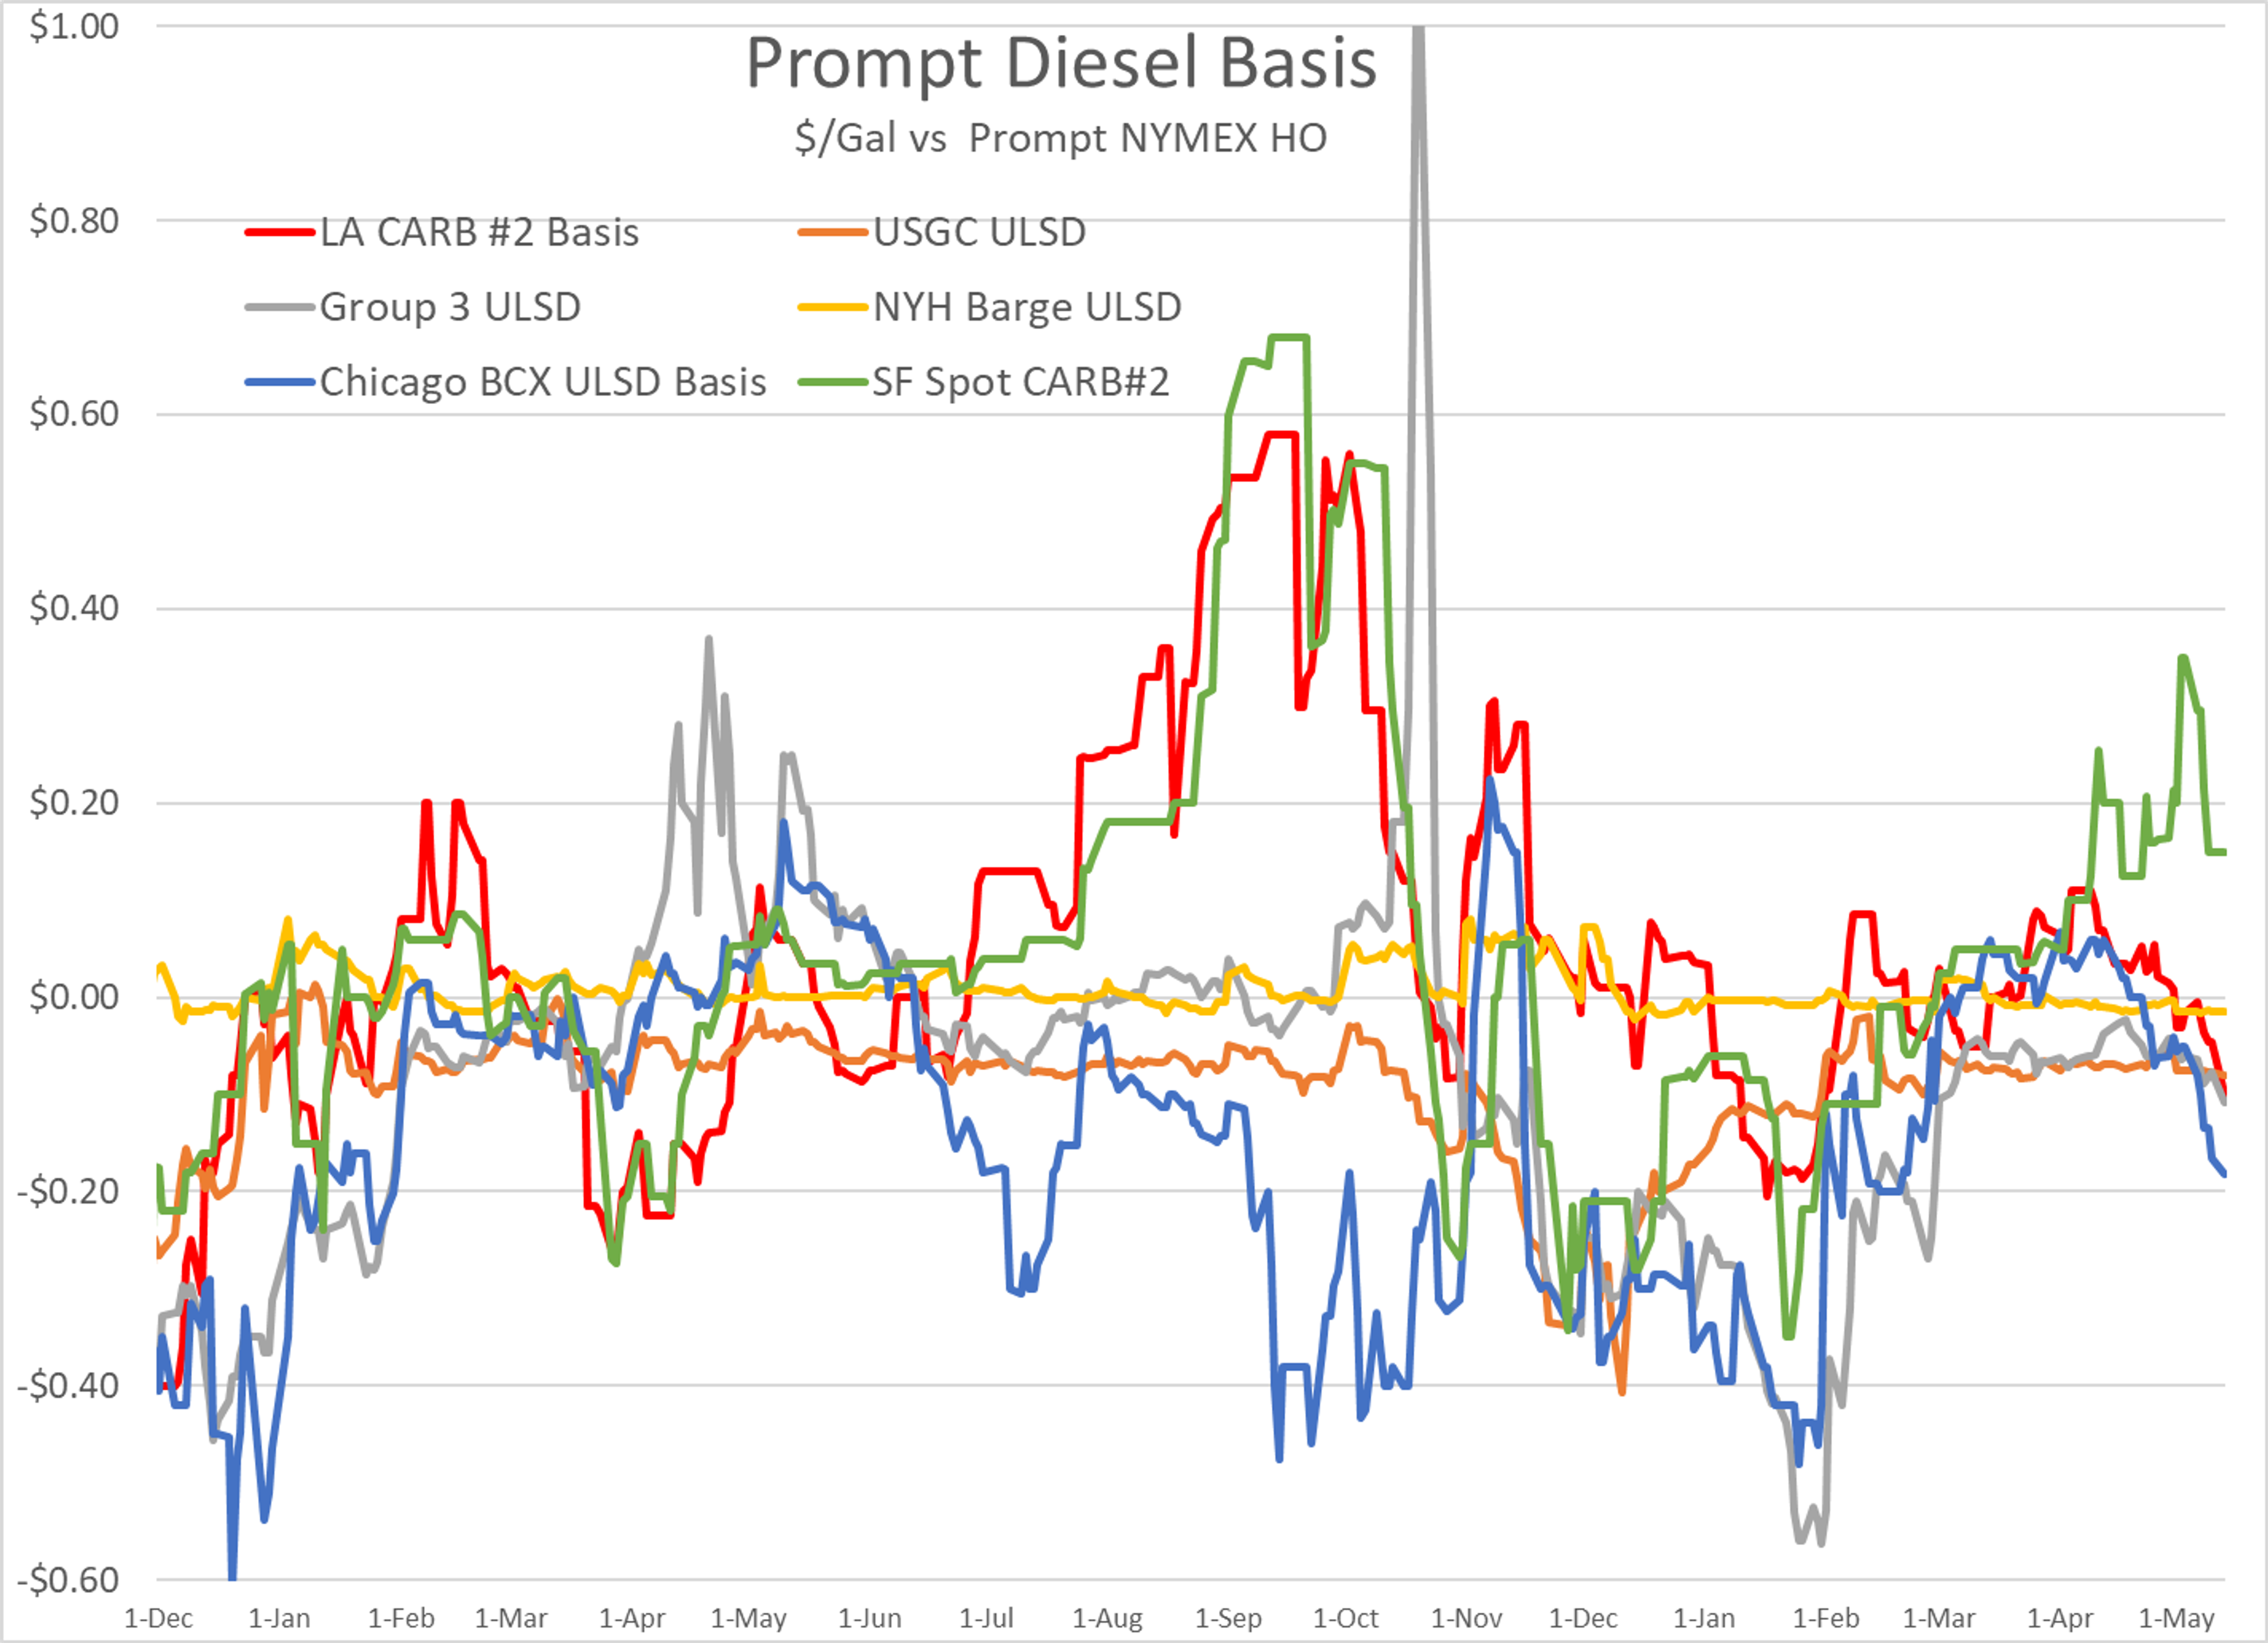Click the -$0.60 y-axis label
The height and width of the screenshot is (1643, 2268).
coord(67,1580)
